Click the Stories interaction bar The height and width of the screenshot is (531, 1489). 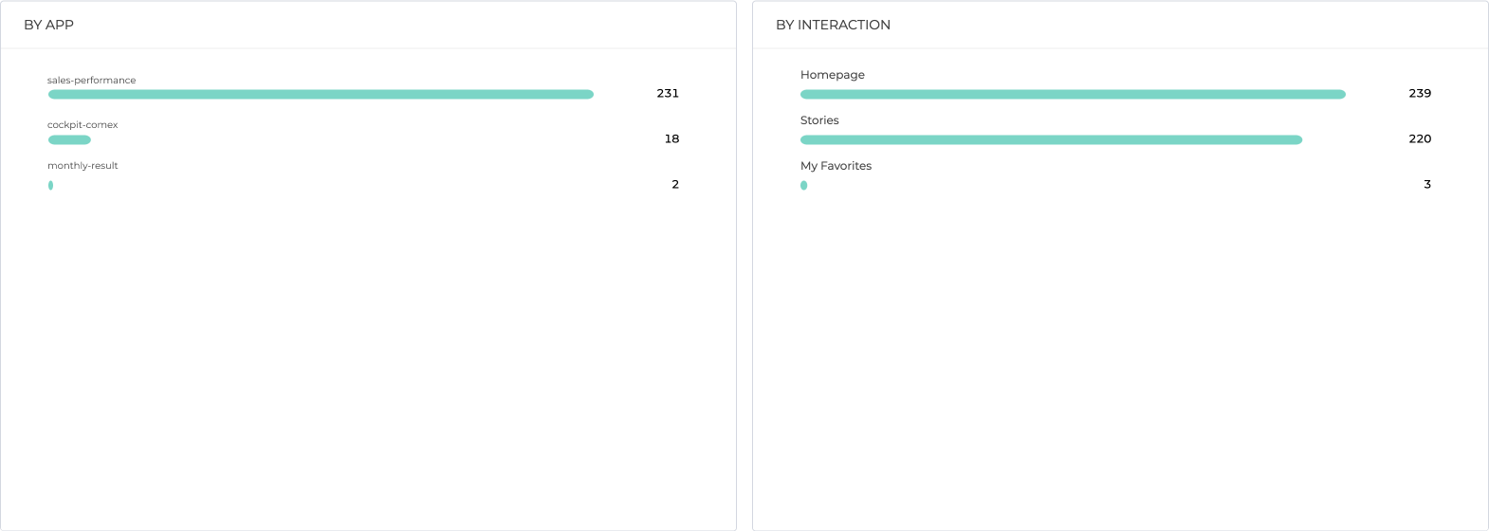(x=1051, y=139)
